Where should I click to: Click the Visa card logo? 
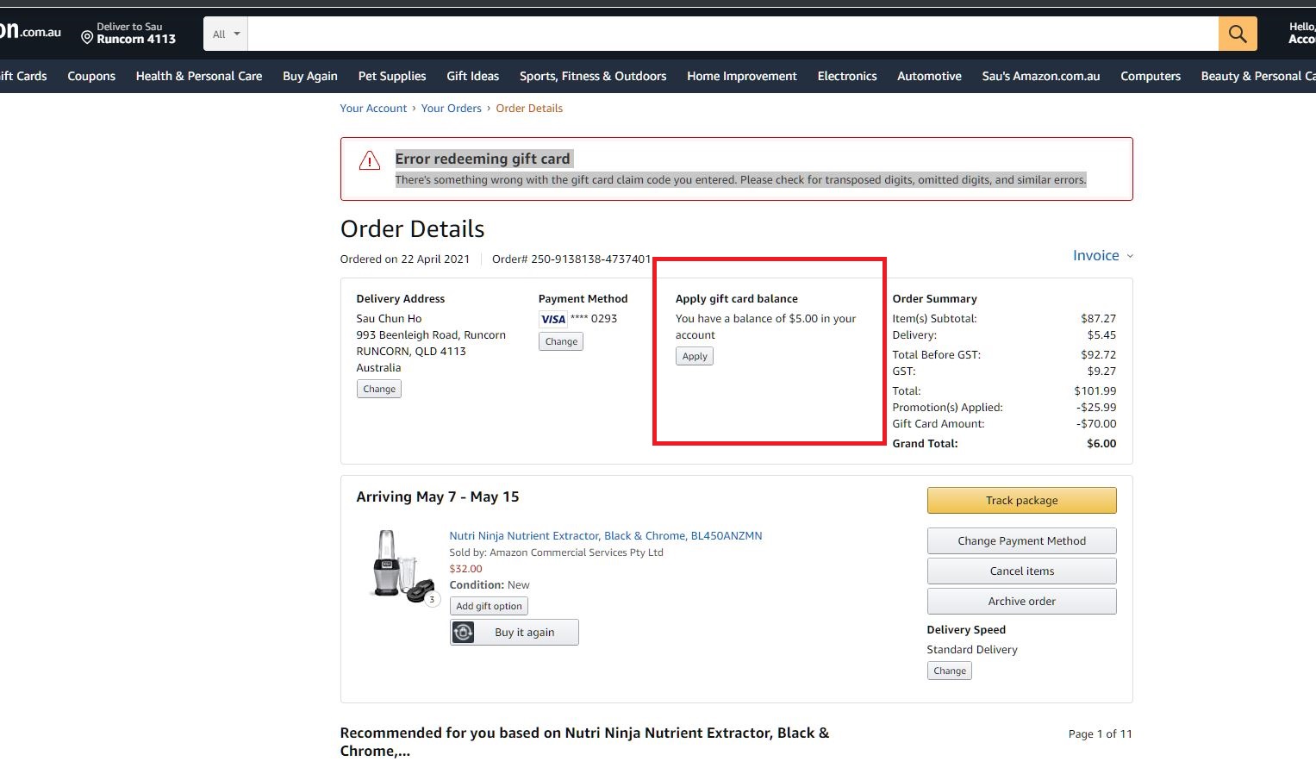tap(553, 319)
